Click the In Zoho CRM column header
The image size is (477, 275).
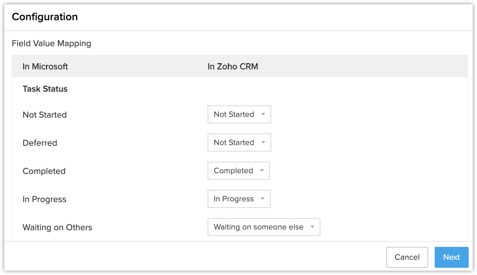(x=233, y=66)
